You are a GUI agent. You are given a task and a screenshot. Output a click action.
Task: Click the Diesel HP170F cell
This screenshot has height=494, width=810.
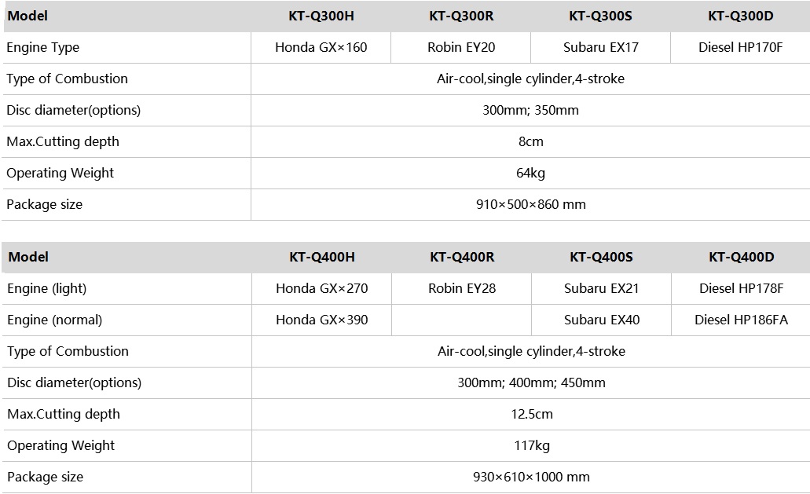[x=740, y=47]
